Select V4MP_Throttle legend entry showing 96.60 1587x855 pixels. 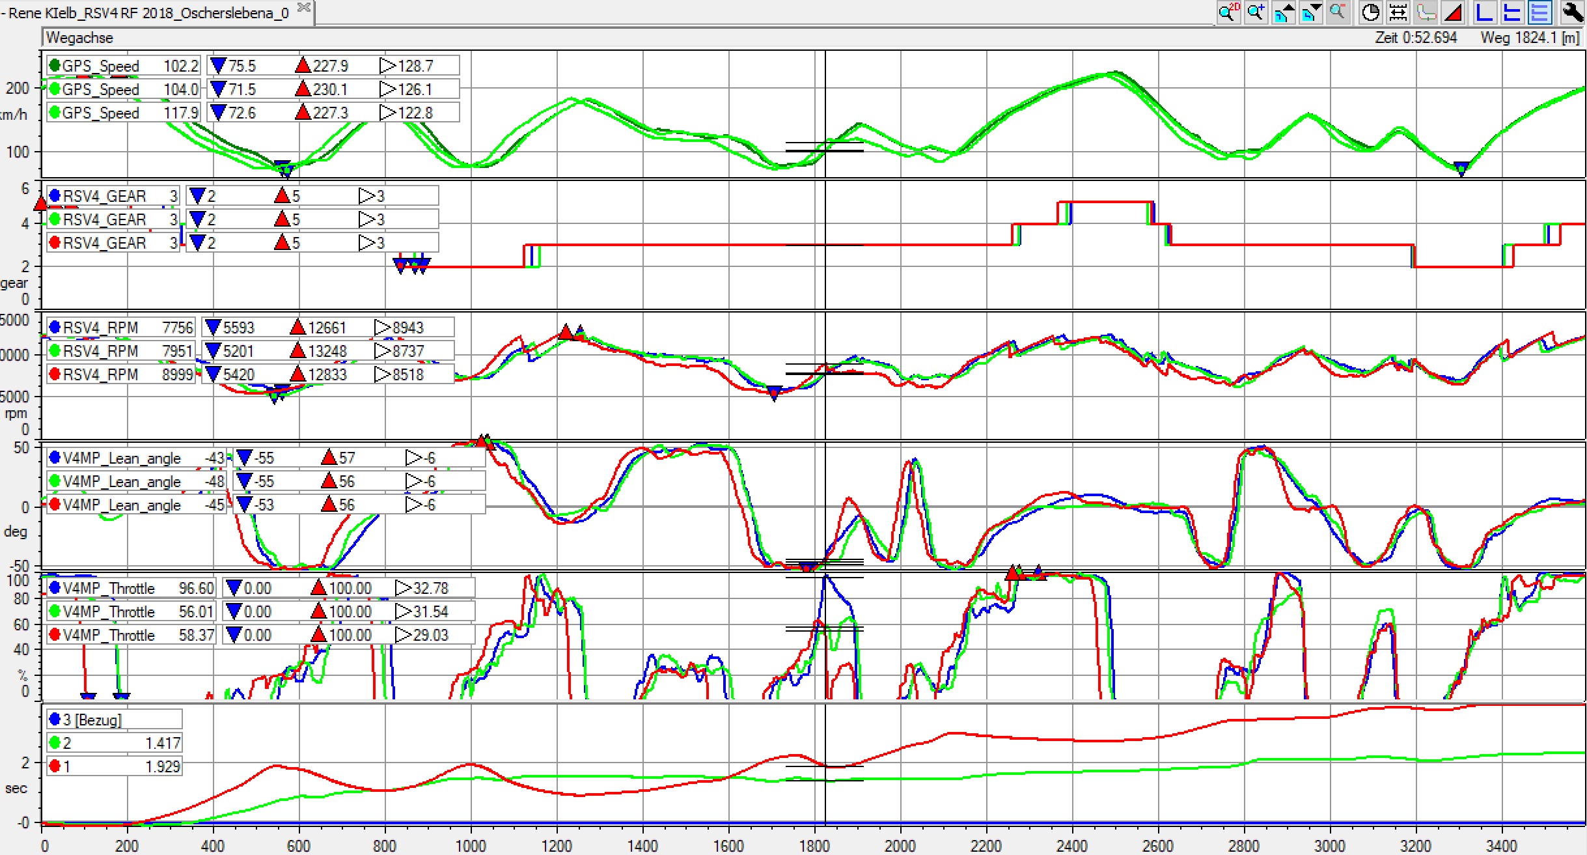point(131,588)
